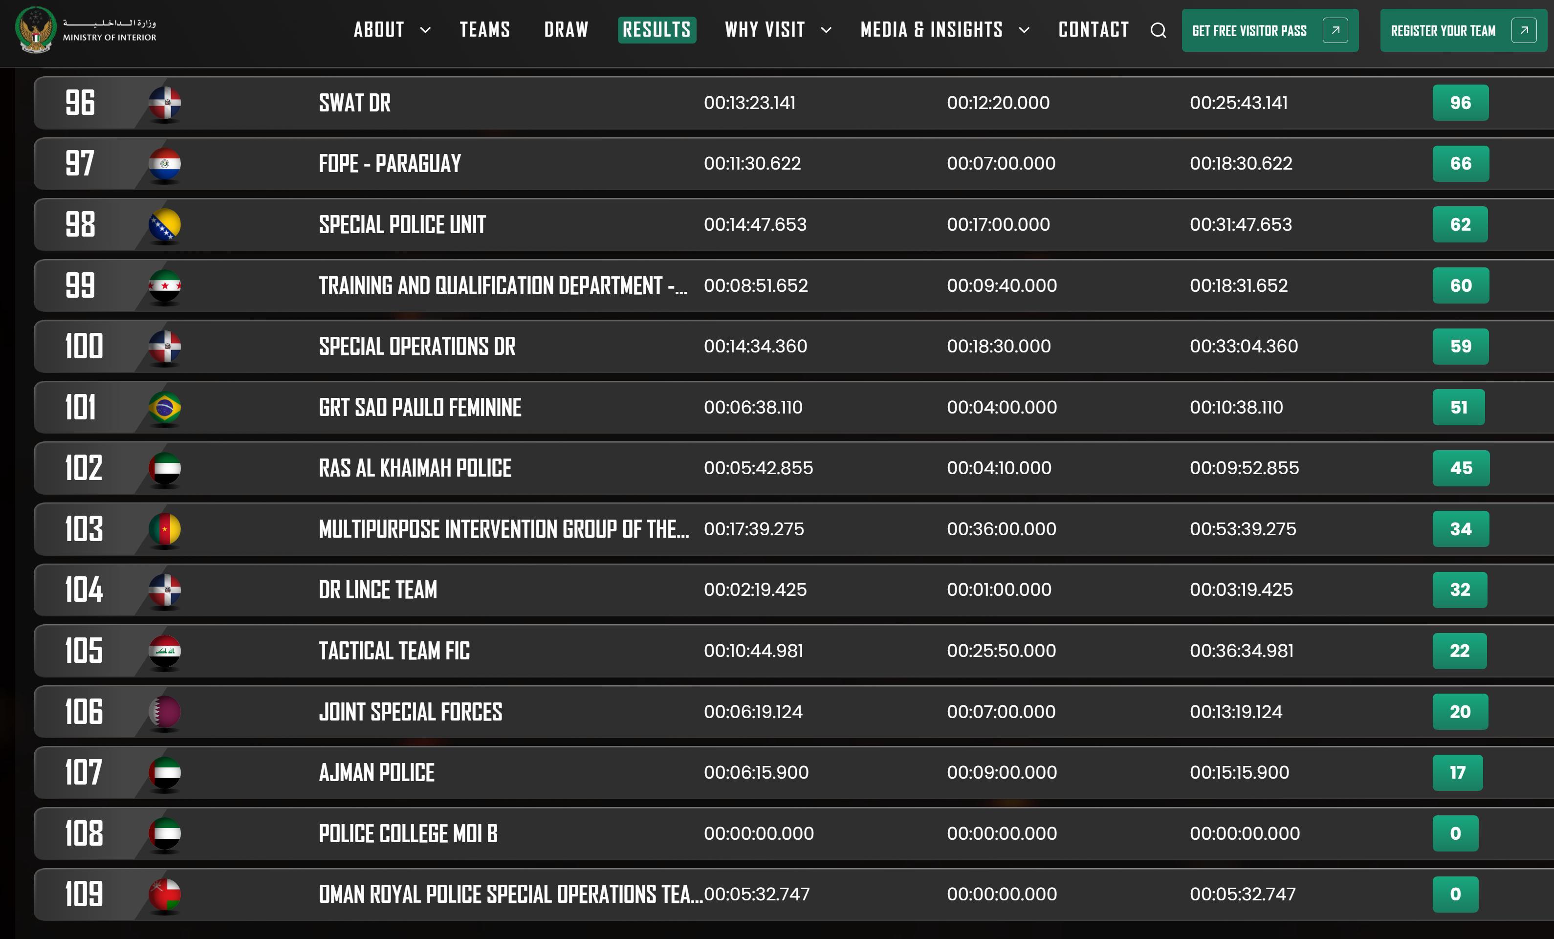Open the Contact link

coord(1094,30)
